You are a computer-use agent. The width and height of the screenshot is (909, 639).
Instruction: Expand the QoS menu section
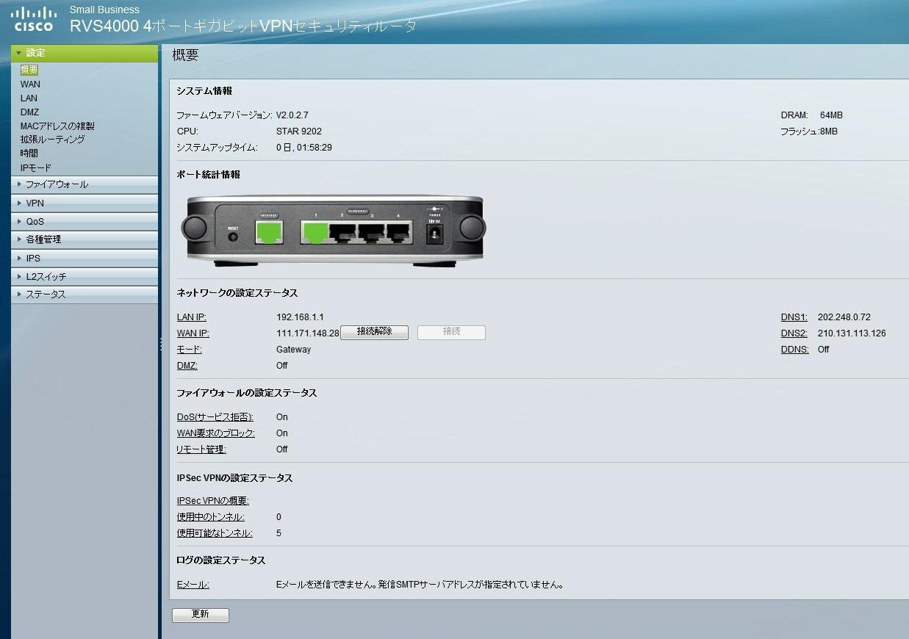85,221
